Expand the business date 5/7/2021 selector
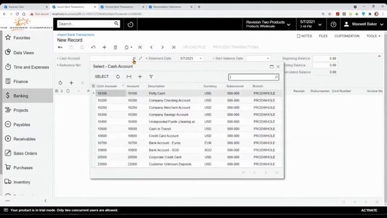The image size is (387, 218). tap(311, 24)
